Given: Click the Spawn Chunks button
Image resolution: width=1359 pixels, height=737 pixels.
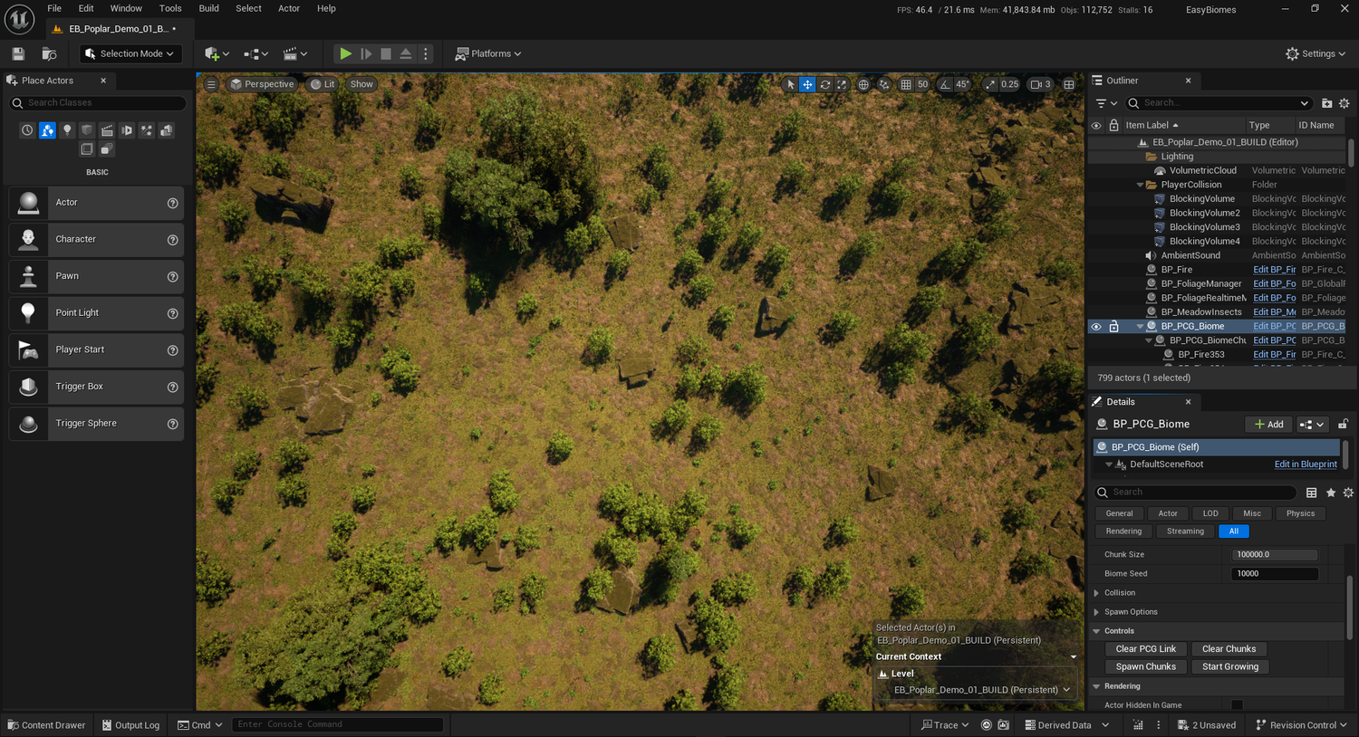Looking at the screenshot, I should (x=1145, y=666).
